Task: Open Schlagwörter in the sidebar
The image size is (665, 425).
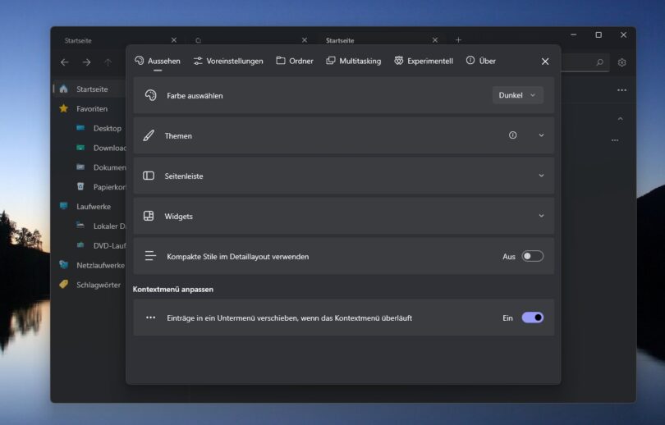Action: [x=98, y=285]
